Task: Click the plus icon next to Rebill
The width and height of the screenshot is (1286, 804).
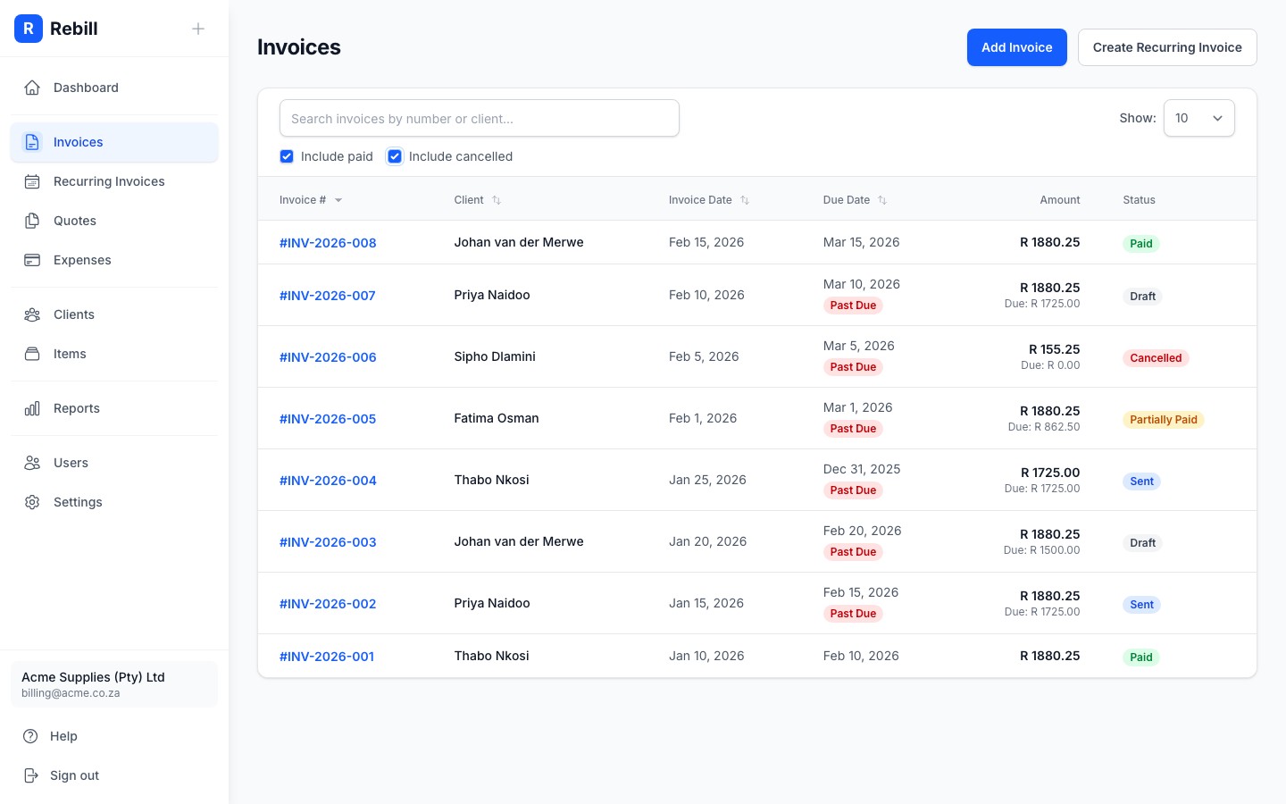Action: (197, 28)
